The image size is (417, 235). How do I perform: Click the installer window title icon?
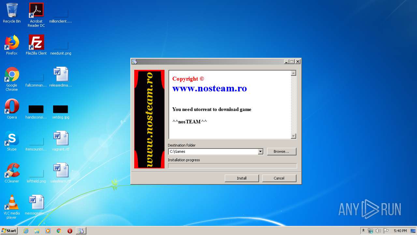135,61
